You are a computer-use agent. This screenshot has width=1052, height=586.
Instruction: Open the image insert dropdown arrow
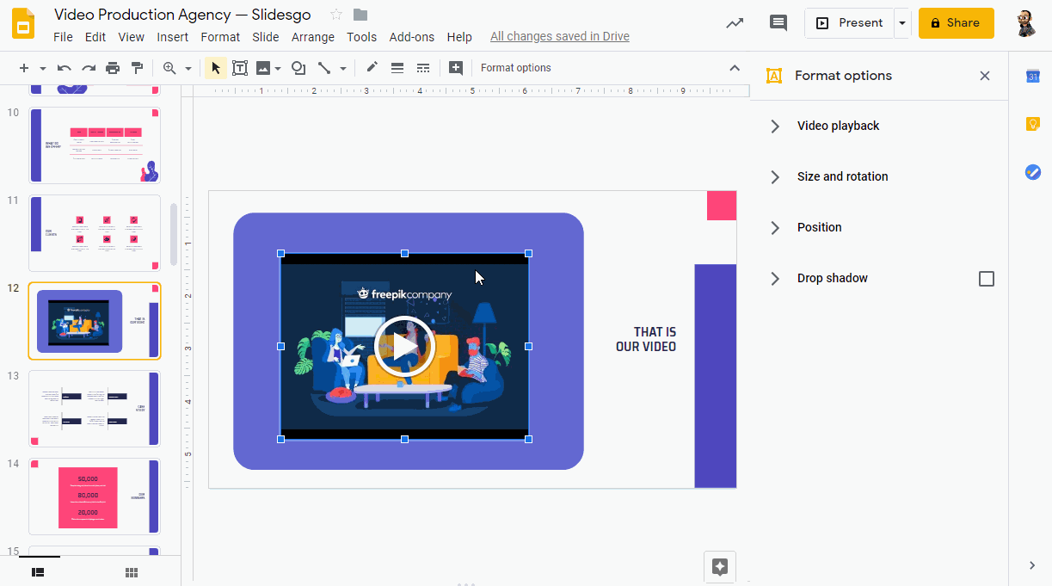[277, 69]
